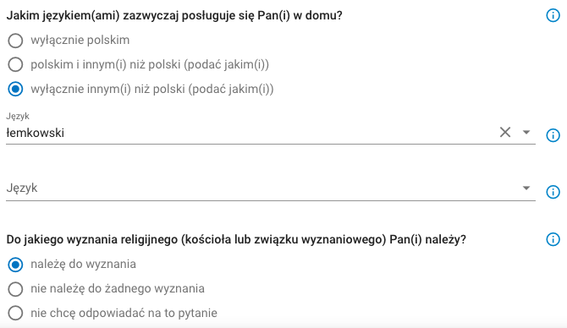The image size is (567, 328).
Task: Click the 'Jakim językiem(ami)' question heading
Action: (x=174, y=16)
